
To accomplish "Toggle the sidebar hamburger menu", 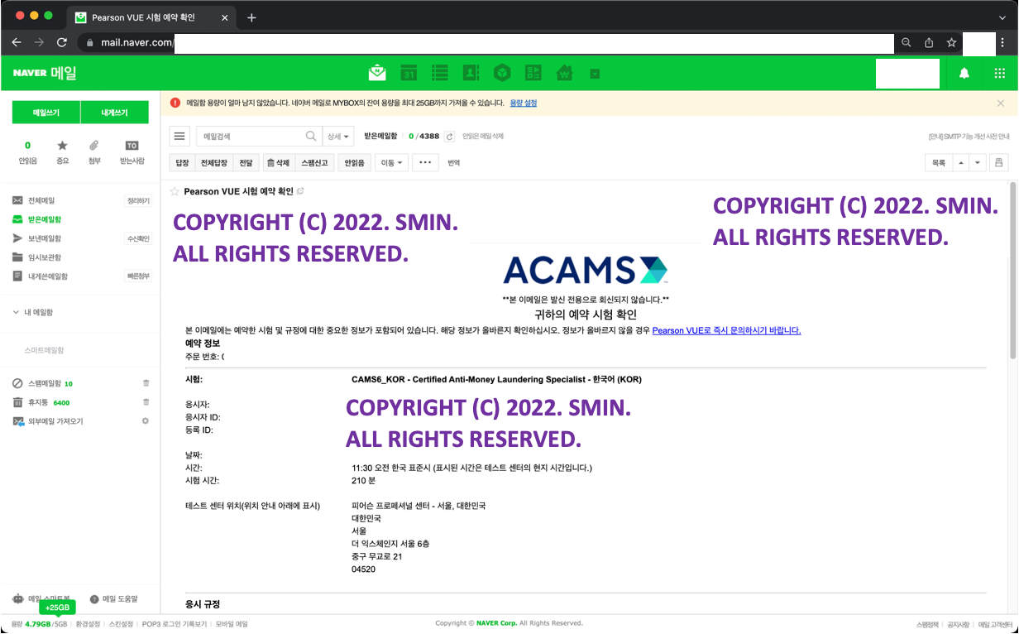I will pyautogui.click(x=179, y=137).
